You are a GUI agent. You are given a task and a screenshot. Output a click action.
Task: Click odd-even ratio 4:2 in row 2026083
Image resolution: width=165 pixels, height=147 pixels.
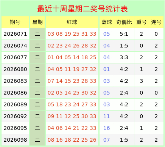[x=124, y=81]
